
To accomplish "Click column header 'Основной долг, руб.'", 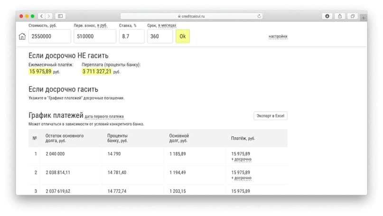I will pos(179,138).
